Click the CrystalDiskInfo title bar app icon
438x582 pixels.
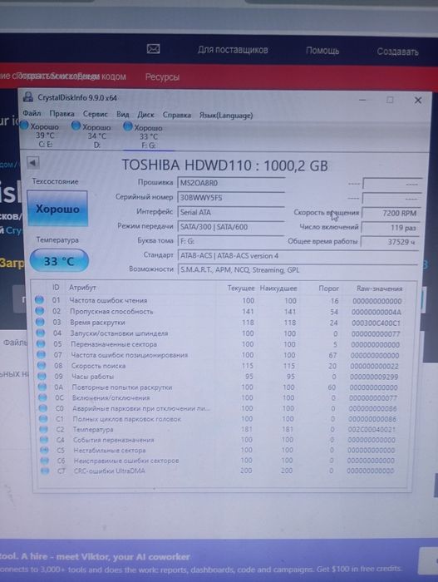point(28,97)
